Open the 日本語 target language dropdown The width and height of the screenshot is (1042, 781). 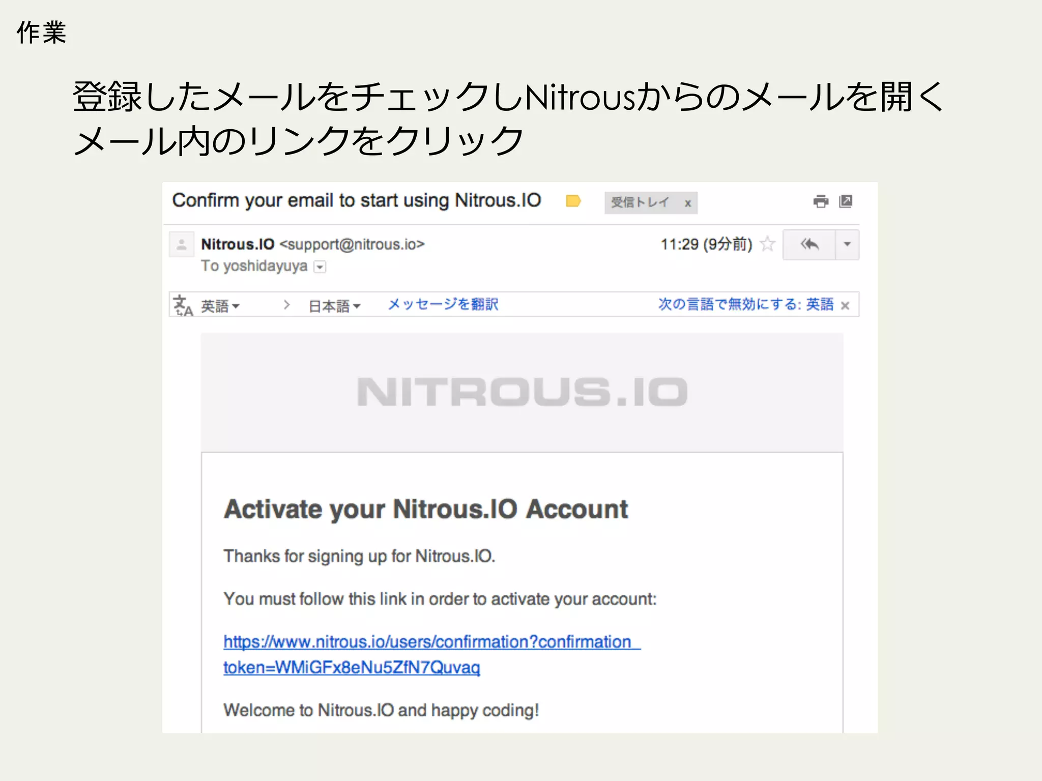(335, 306)
